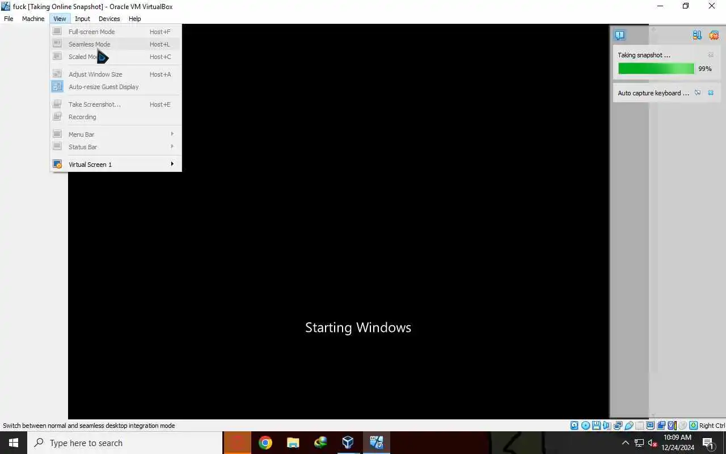
Task: Click the mouse integration status bar icon
Action: pyautogui.click(x=682, y=426)
